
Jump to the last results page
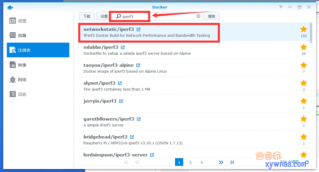tap(232, 162)
